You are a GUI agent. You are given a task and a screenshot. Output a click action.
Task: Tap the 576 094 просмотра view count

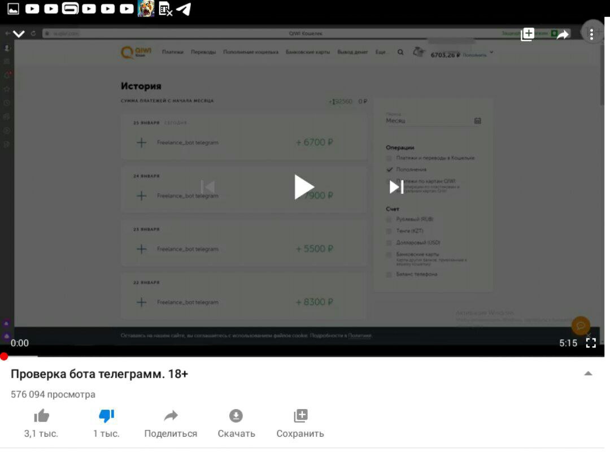pyautogui.click(x=53, y=394)
